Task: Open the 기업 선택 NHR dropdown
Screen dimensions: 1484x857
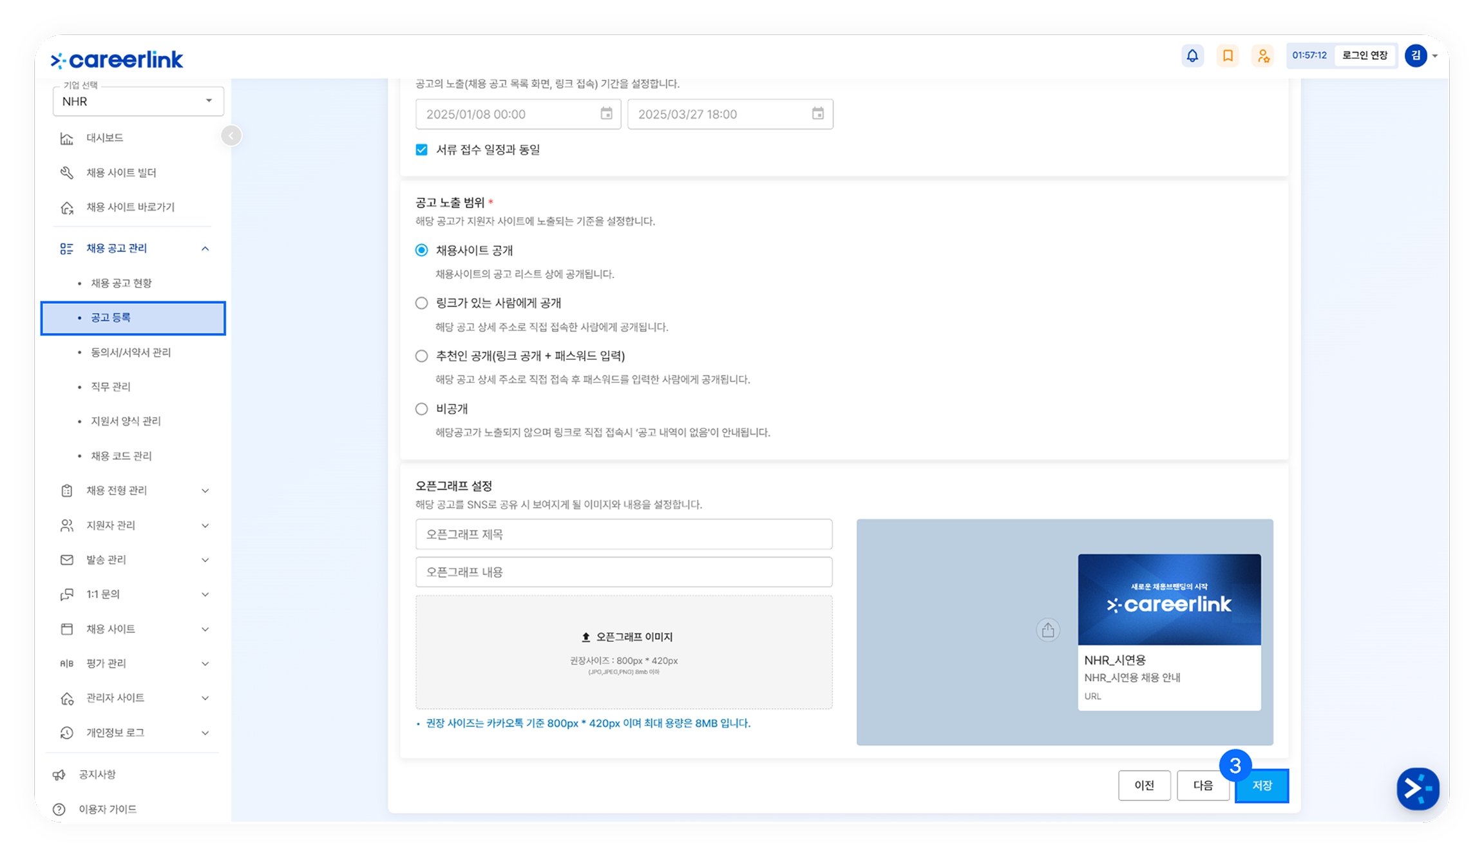Action: pos(138,102)
